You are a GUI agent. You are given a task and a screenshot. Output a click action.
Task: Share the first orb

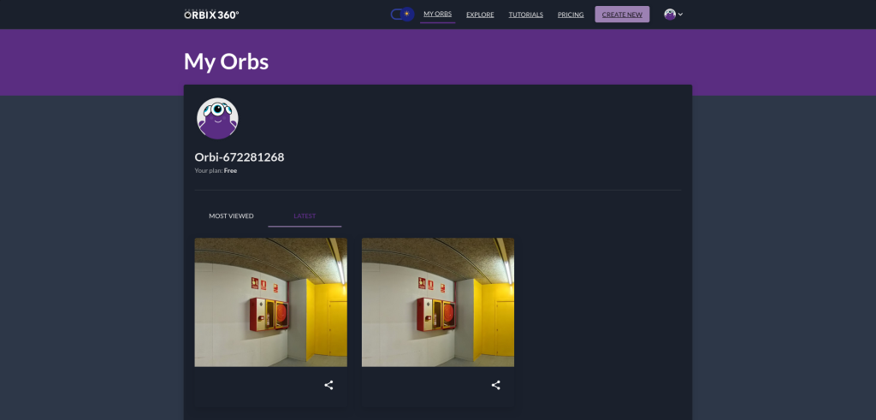tap(328, 386)
